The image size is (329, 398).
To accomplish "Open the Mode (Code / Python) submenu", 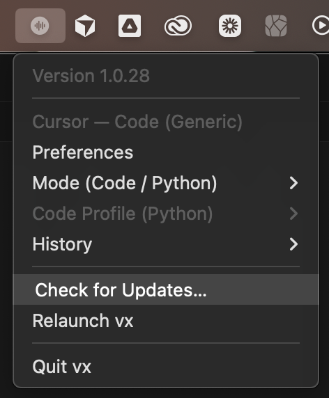I will (166, 183).
